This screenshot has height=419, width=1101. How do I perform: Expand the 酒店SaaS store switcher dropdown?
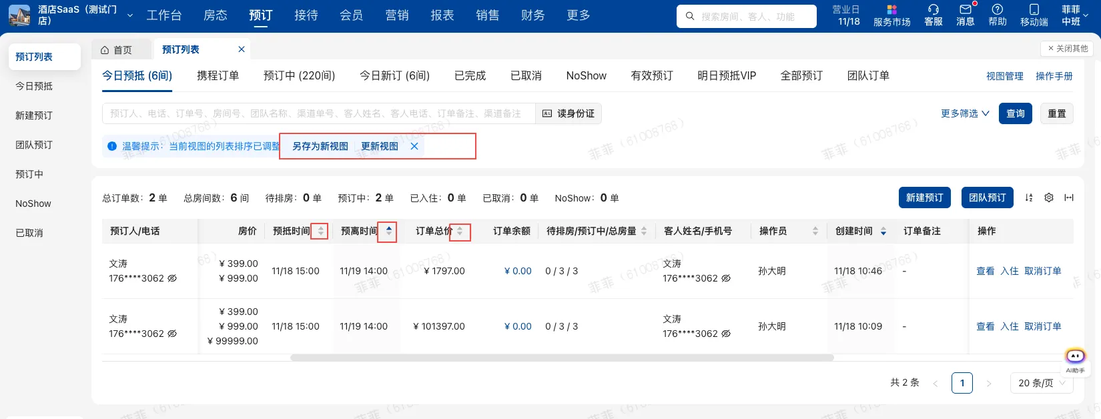point(130,15)
